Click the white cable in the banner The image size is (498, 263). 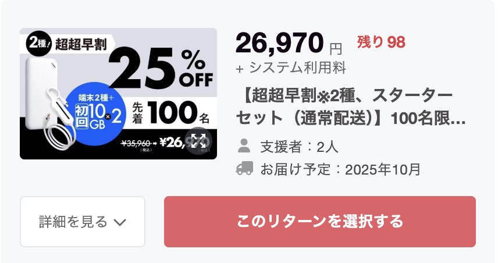(57, 133)
